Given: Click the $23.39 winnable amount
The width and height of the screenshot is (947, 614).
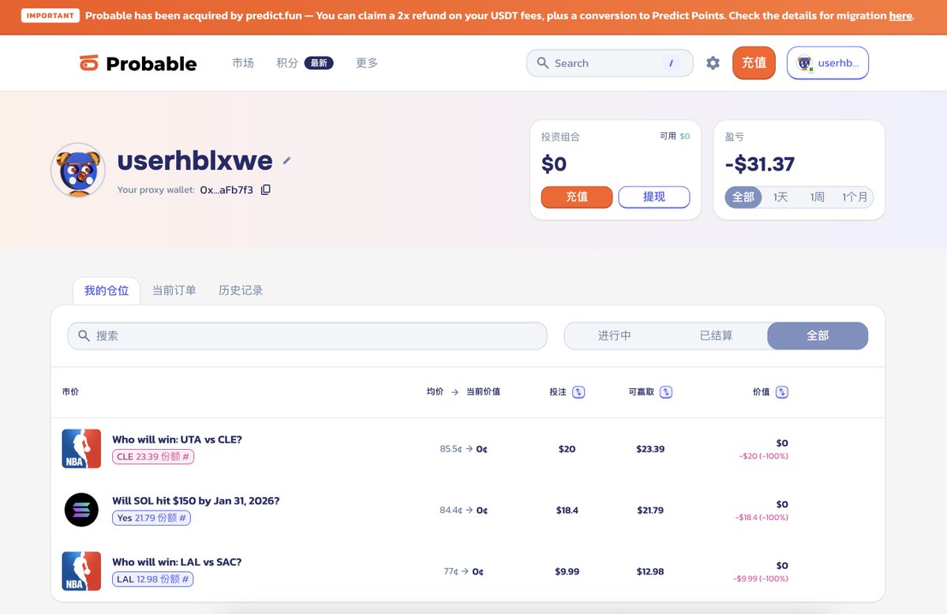Looking at the screenshot, I should [x=650, y=449].
